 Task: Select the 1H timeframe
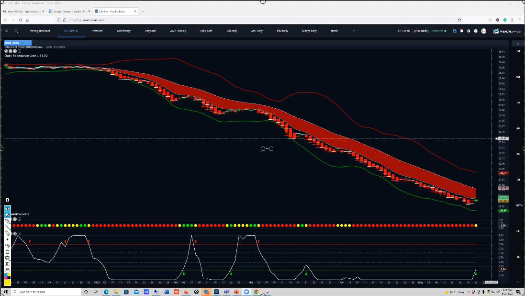pos(518,102)
